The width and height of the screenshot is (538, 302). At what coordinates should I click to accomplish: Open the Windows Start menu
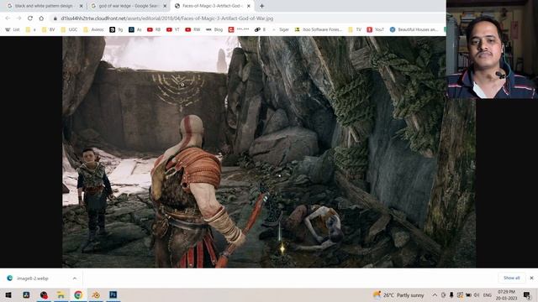pyautogui.click(x=8, y=294)
